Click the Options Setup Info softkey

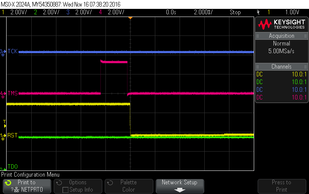(x=78, y=186)
